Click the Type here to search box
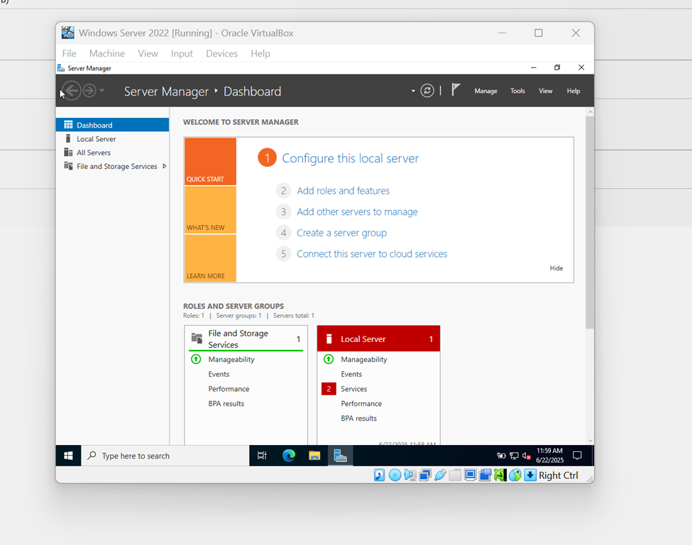The width and height of the screenshot is (692, 545). point(165,456)
